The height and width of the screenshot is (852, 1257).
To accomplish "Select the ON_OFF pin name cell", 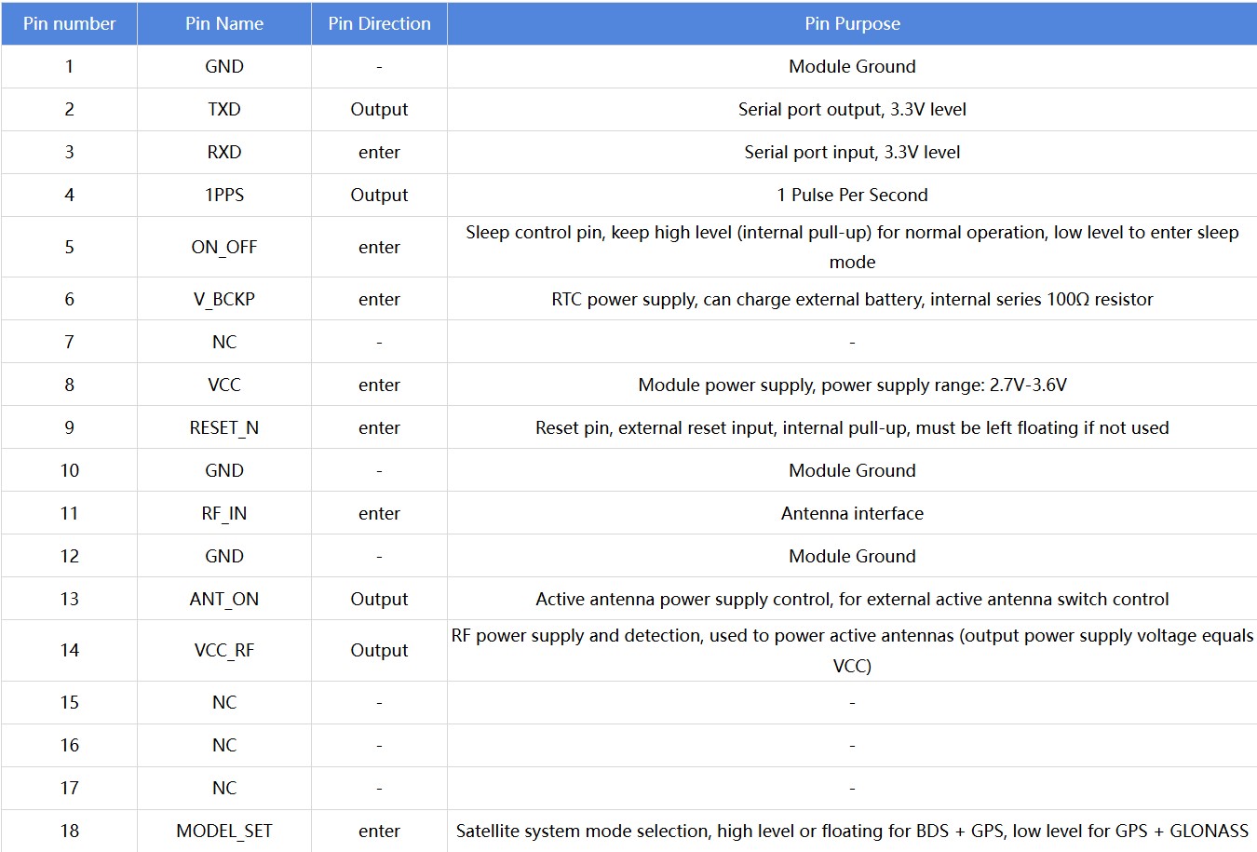I will (224, 247).
